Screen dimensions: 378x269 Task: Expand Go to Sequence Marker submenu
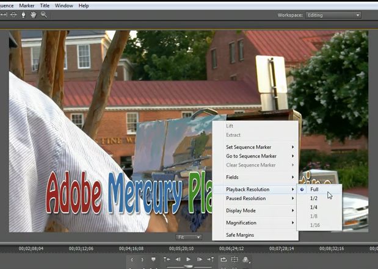(255, 156)
